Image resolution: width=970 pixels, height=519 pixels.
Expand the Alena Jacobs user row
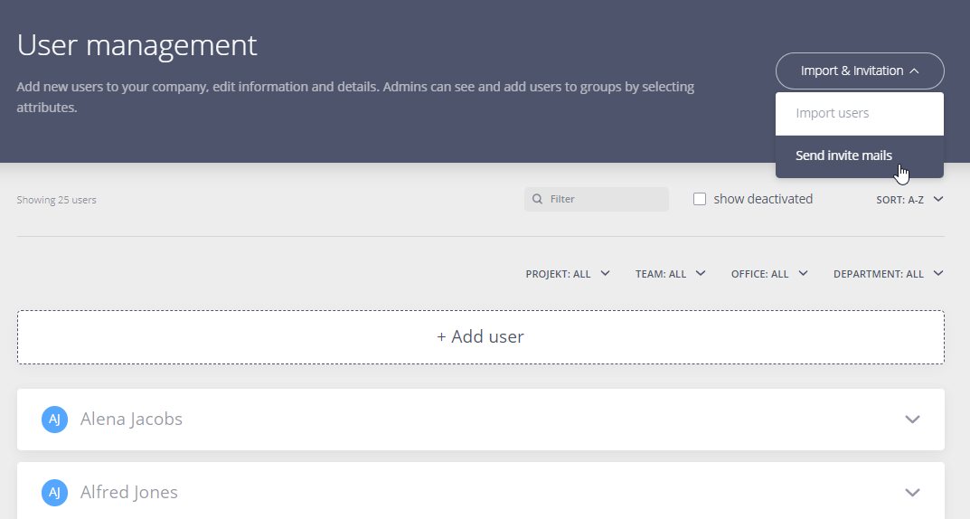(x=912, y=420)
